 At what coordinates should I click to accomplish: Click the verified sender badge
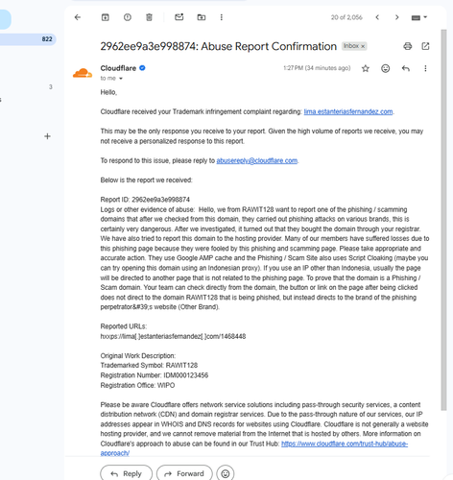(142, 68)
